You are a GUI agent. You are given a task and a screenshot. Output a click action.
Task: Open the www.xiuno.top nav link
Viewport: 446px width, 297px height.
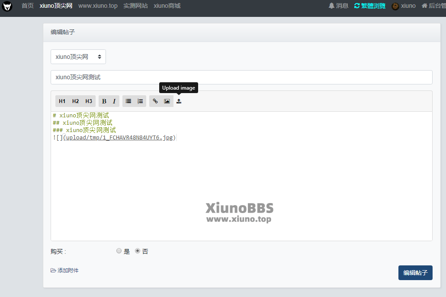point(98,6)
